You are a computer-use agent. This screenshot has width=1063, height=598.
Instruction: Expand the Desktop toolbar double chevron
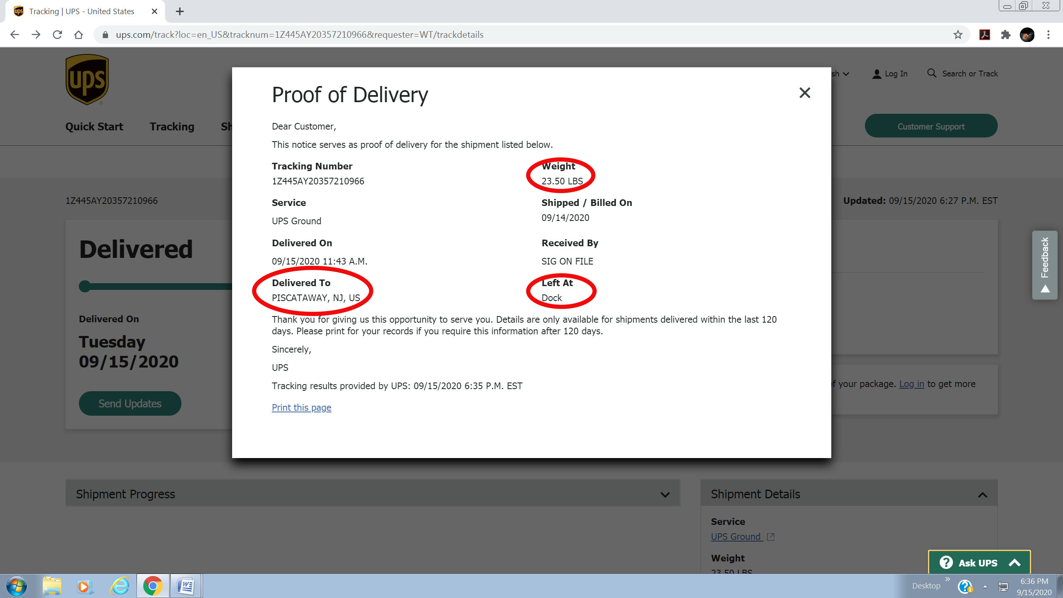(x=948, y=579)
